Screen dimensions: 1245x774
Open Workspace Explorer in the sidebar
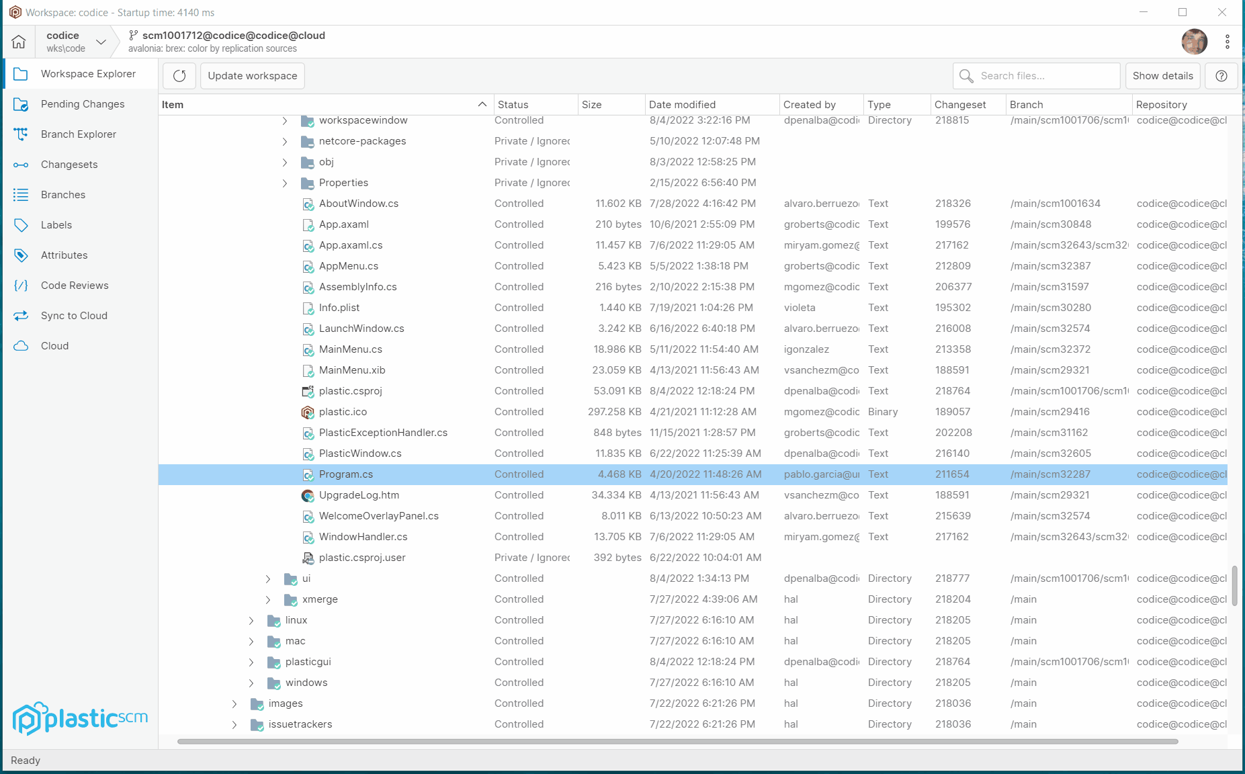[x=87, y=73]
